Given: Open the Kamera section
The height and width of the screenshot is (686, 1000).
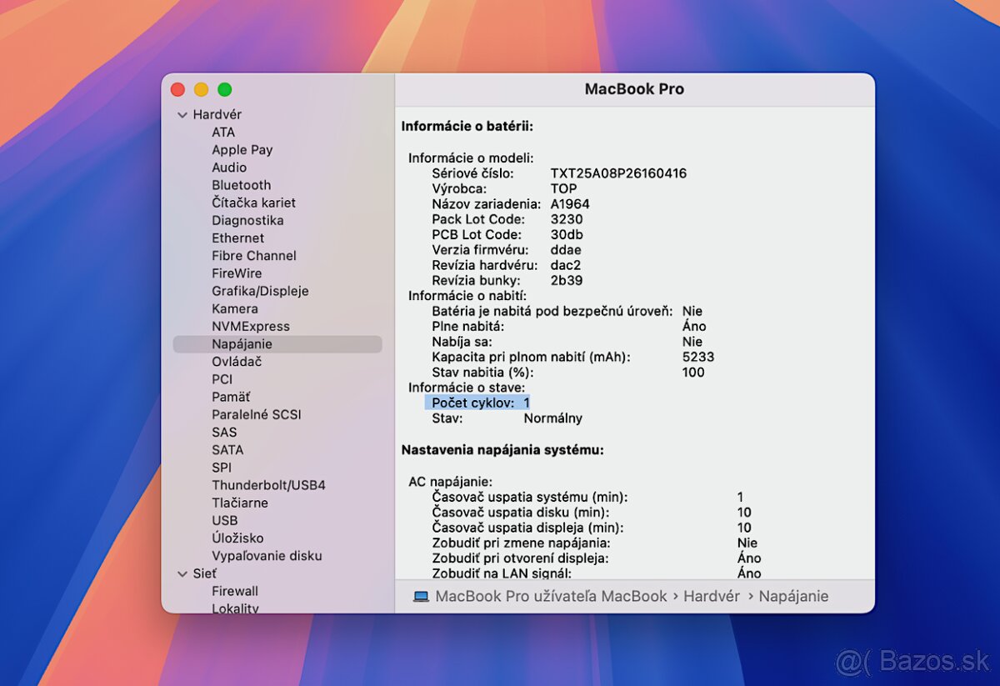Looking at the screenshot, I should 234,308.
